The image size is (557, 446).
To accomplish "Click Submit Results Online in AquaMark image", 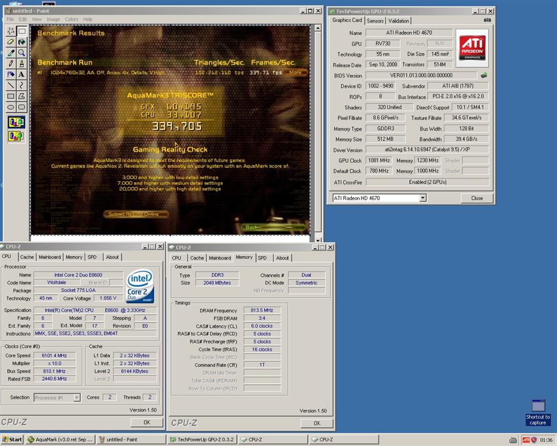I will (135, 214).
